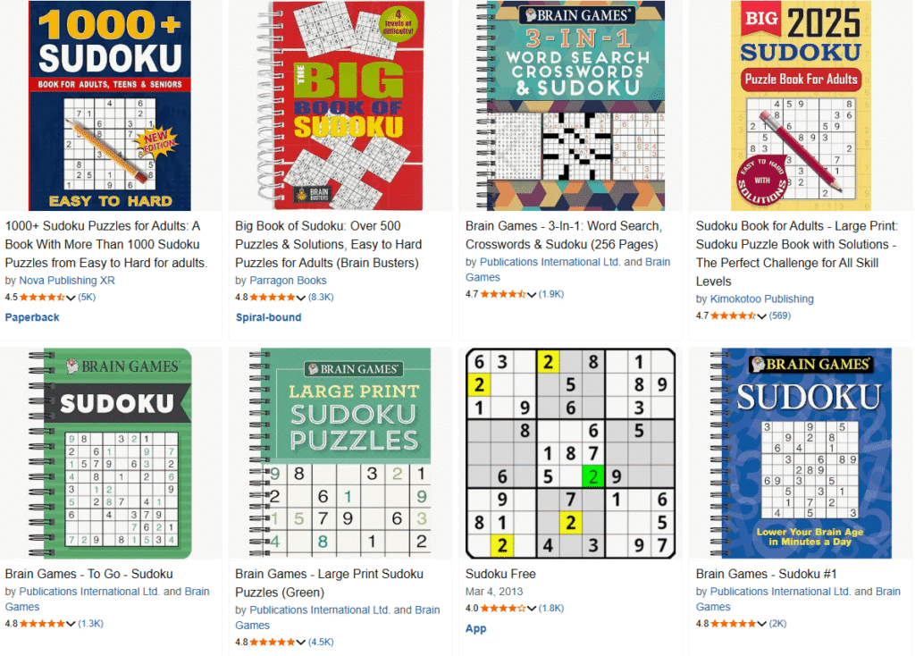Viewport: 915px width, 656px height.
Task: Click the Brain Games To Go cover
Action: pos(111,453)
